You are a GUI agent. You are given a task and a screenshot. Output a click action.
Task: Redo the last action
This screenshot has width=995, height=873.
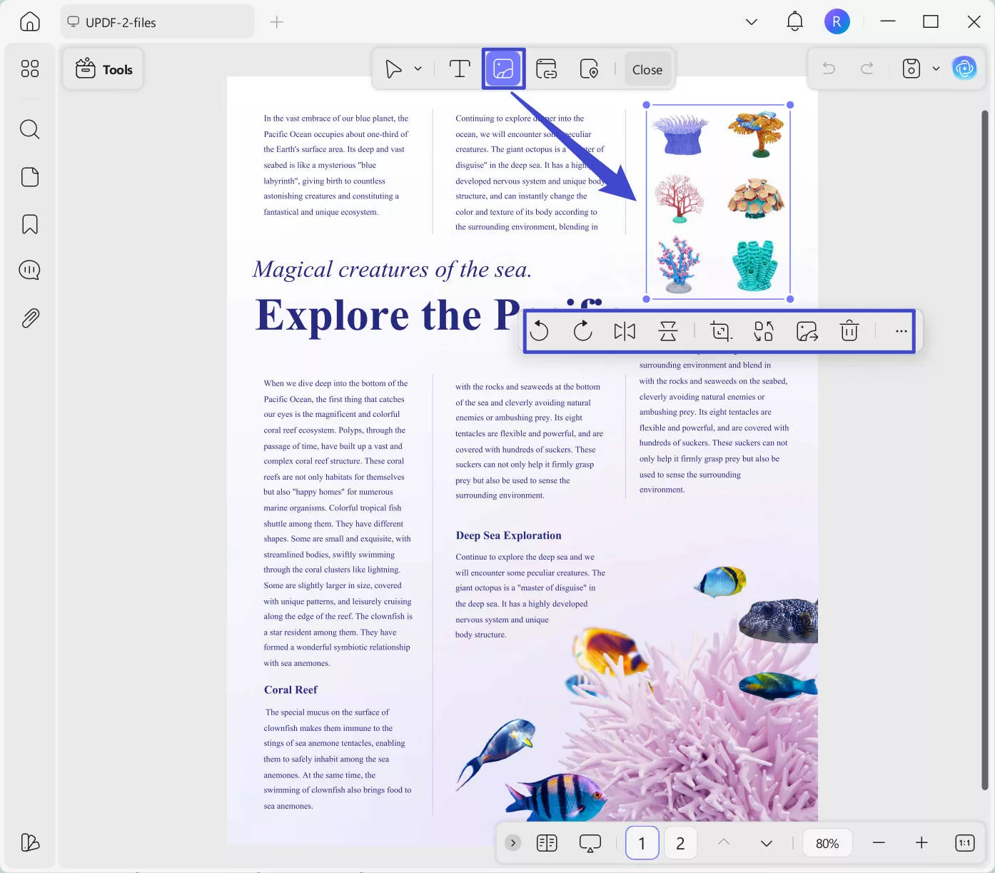867,69
